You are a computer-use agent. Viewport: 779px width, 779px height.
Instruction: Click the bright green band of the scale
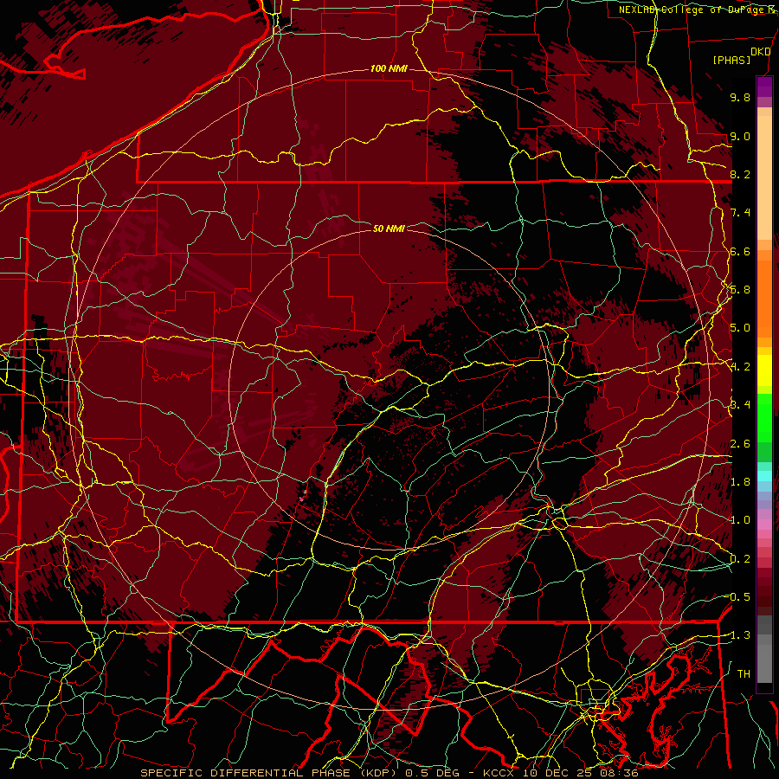[x=764, y=419]
